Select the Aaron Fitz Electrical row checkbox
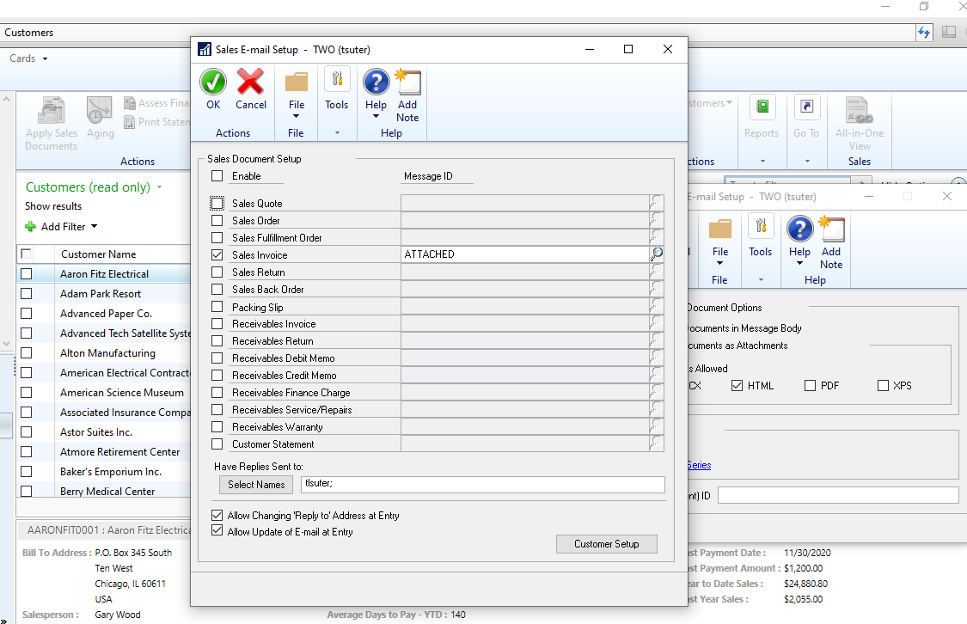967x624 pixels. 26,273
